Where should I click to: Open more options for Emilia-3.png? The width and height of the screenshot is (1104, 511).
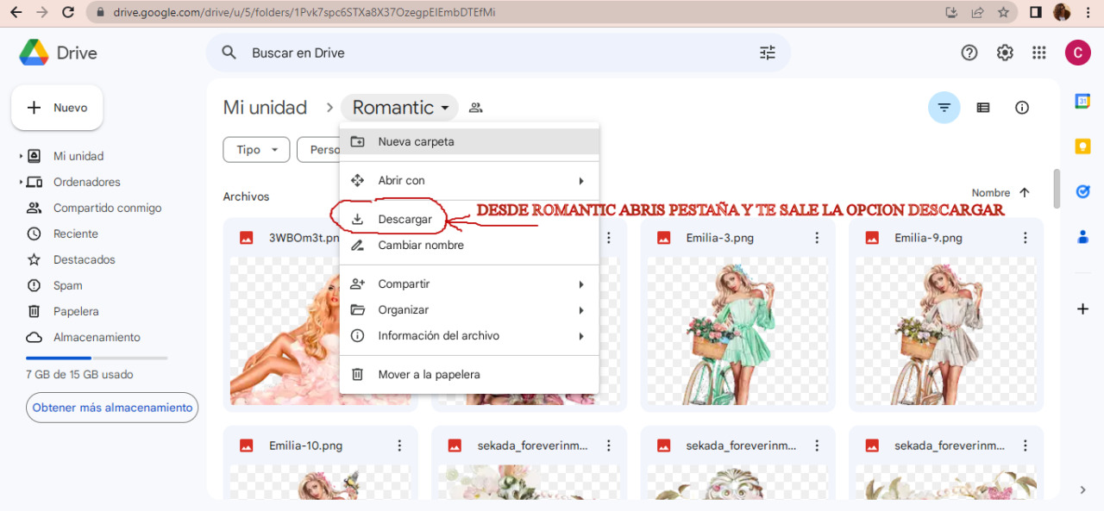coord(817,238)
